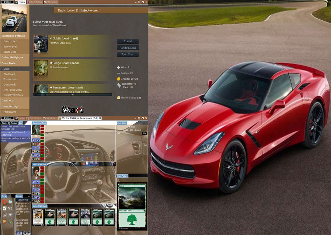This screenshot has width=331, height=235.
Task: Switch to the Deck Editor tab
Action: click(34, 2)
